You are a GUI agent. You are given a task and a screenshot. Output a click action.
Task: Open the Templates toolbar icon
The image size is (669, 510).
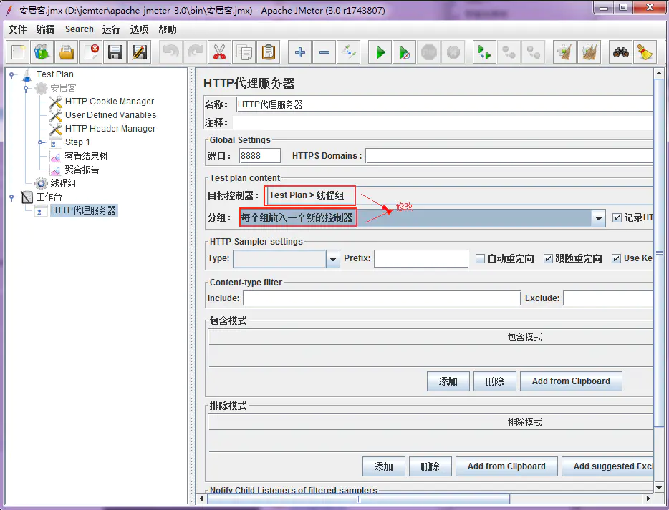pos(42,52)
